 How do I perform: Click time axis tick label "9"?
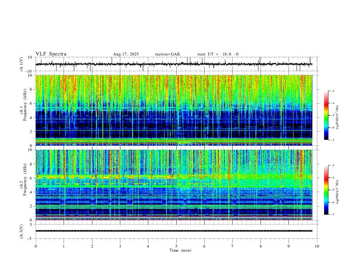click(288, 246)
